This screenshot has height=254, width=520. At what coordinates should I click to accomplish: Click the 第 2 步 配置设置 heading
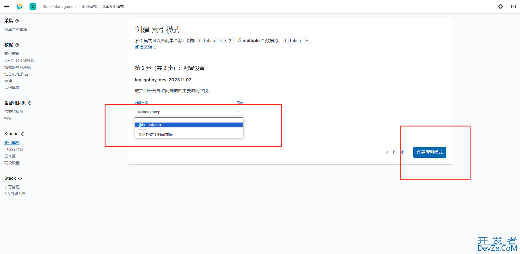170,68
